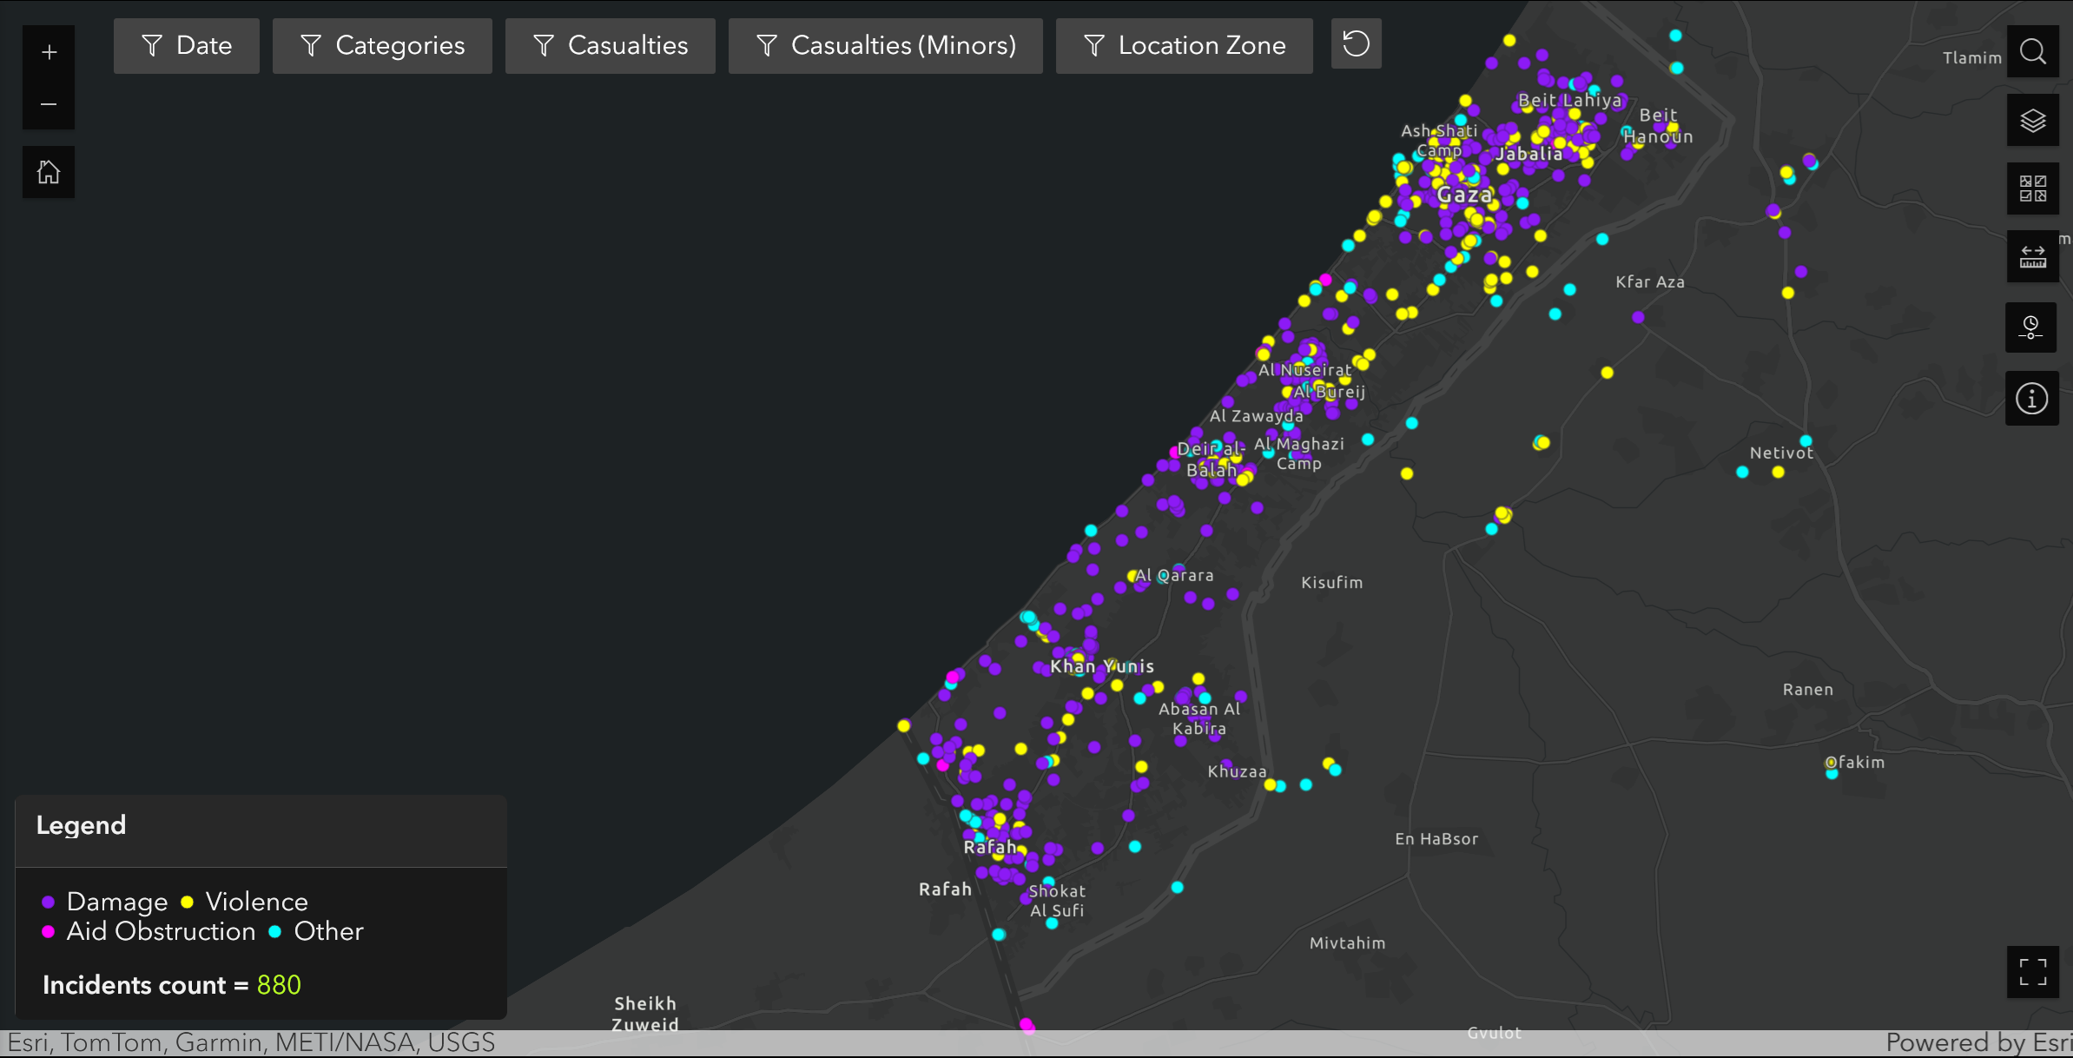The width and height of the screenshot is (2073, 1058).
Task: Click the Tlamim map label
Action: point(1972,57)
